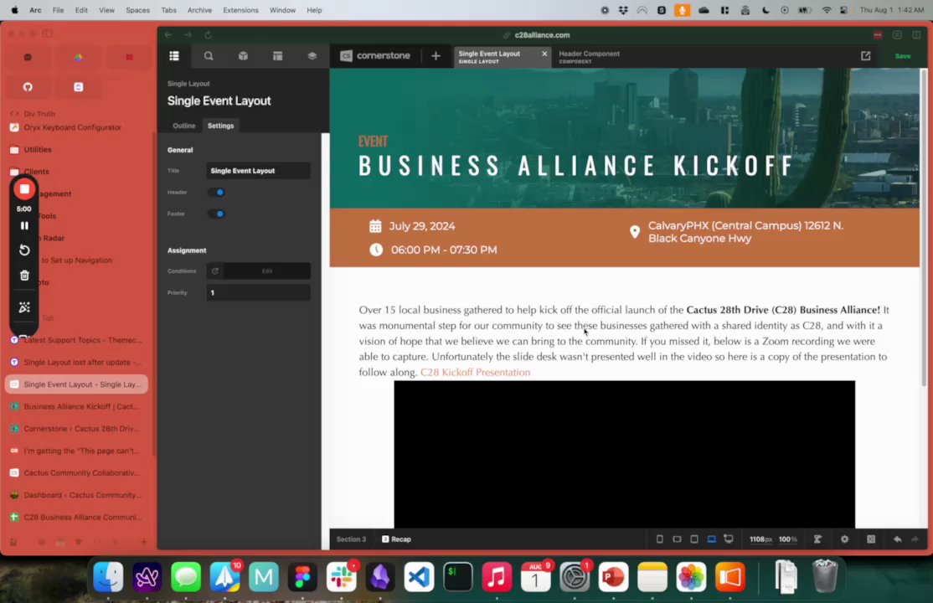The image size is (933, 603).
Task: Open Dashboard ‹ Cactus Community tab
Action: click(x=77, y=495)
